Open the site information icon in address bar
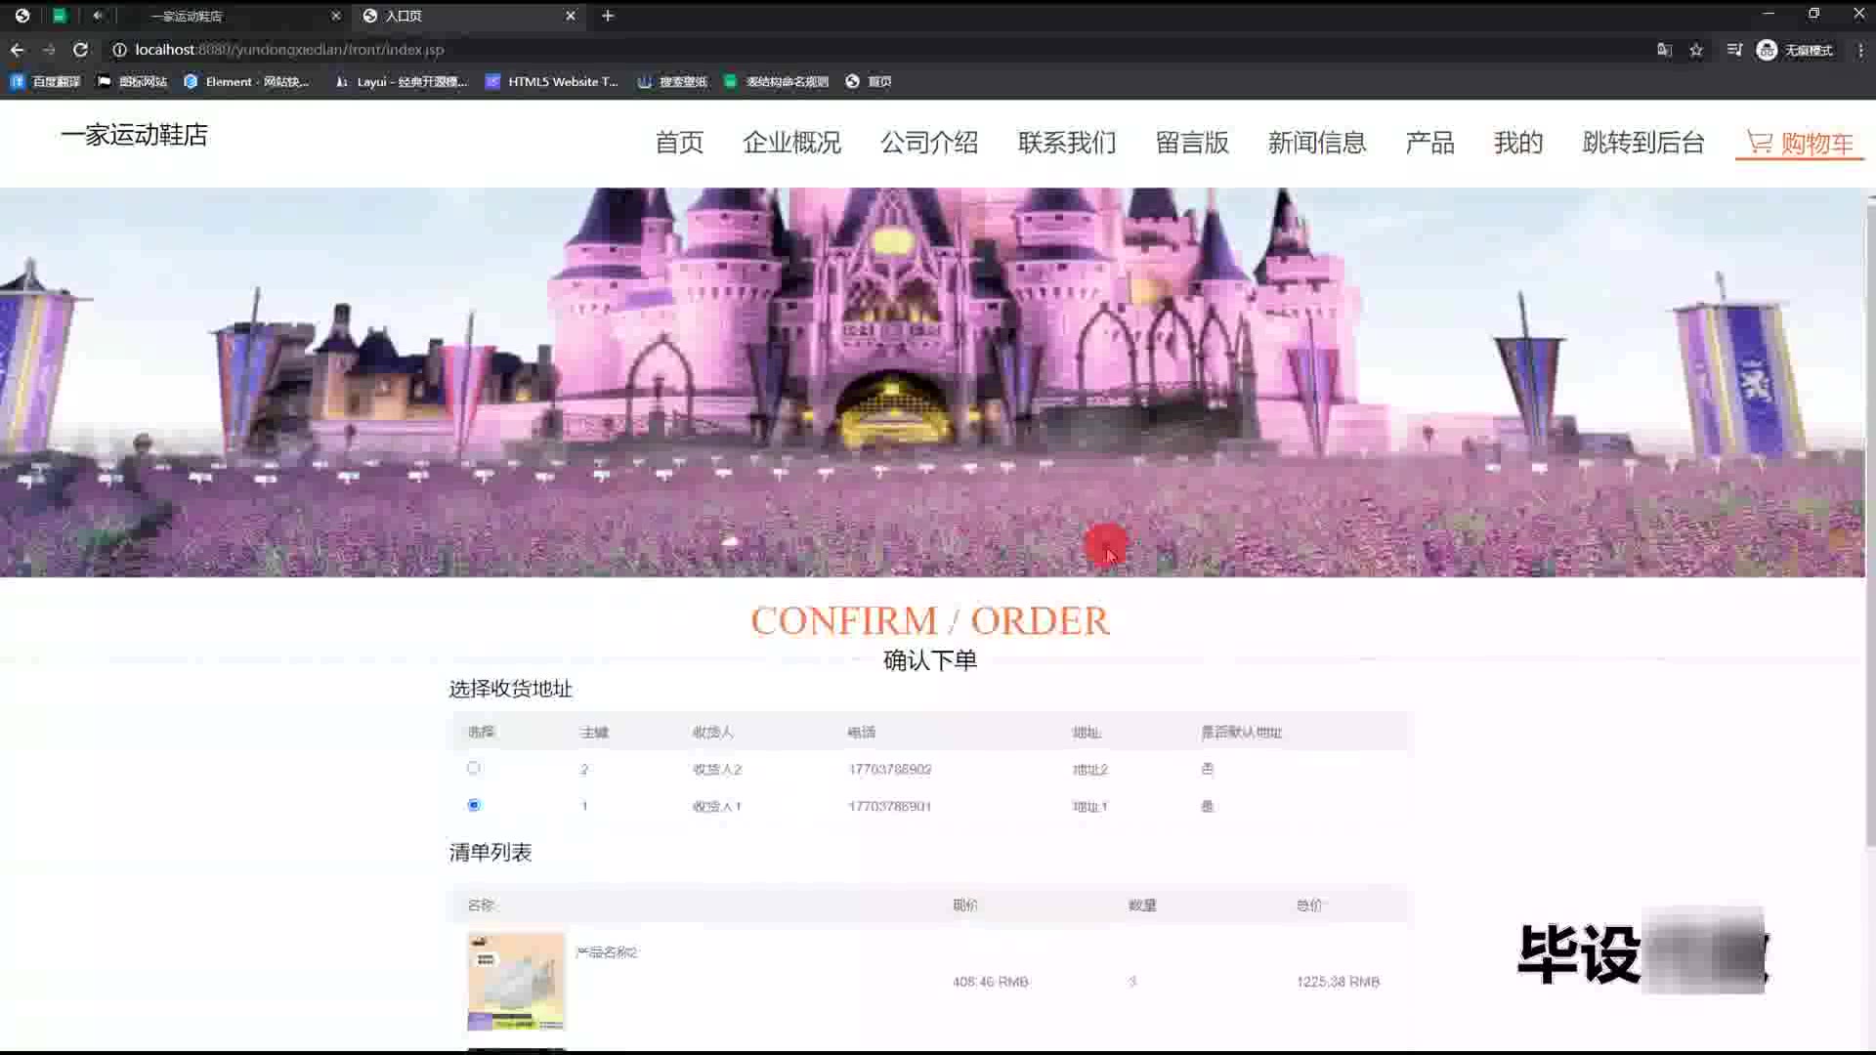Screen dimensions: 1876x1055 pyautogui.click(x=119, y=50)
